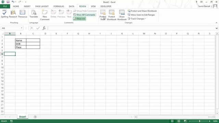Switch to Page Break Preview icon

click(185, 121)
